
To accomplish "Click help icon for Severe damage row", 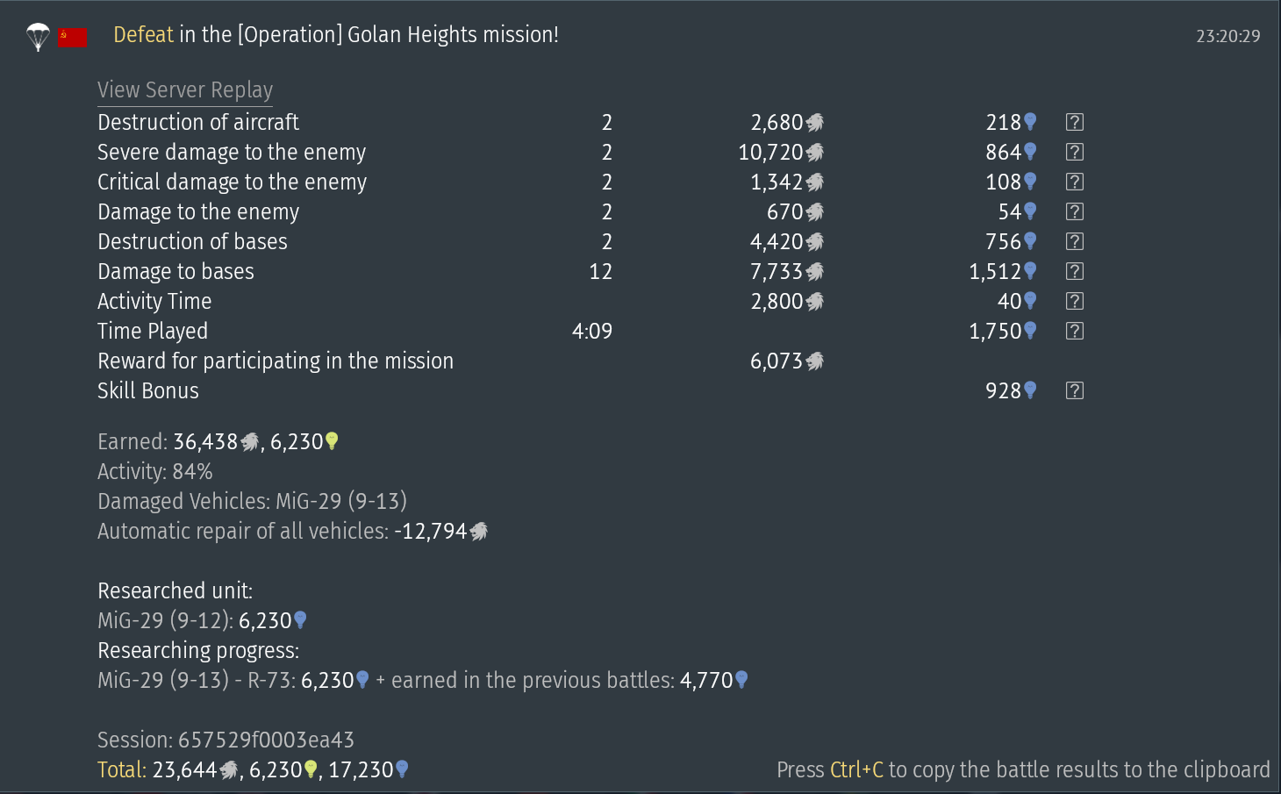I will point(1075,153).
